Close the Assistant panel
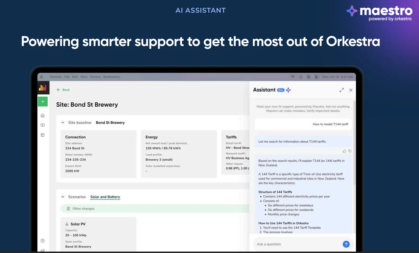 [x=351, y=90]
